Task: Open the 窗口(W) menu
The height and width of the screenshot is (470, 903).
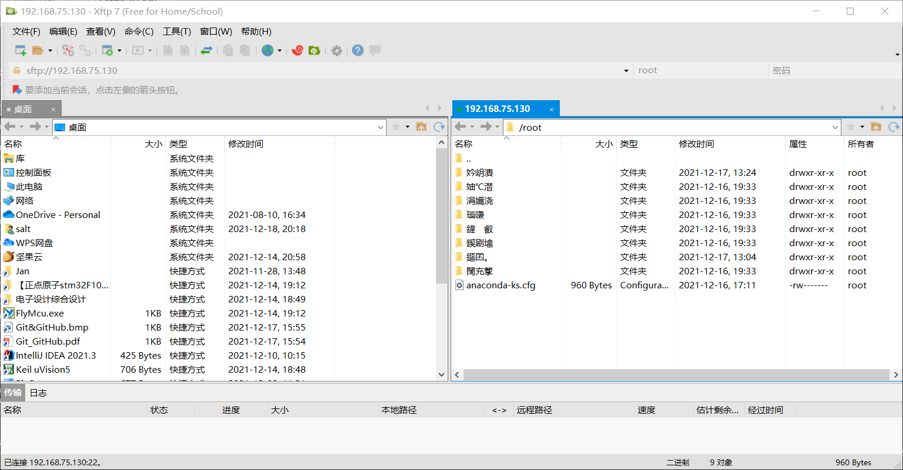Action: pyautogui.click(x=216, y=32)
